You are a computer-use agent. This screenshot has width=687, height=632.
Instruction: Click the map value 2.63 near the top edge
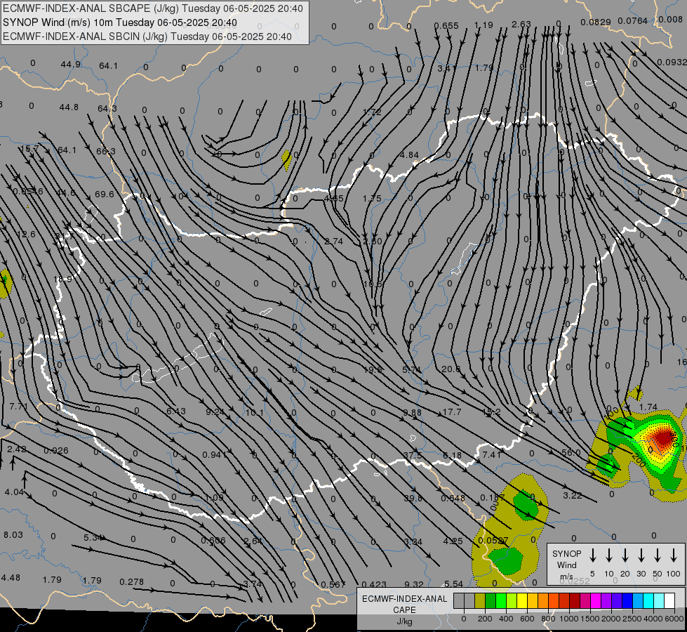pos(521,24)
